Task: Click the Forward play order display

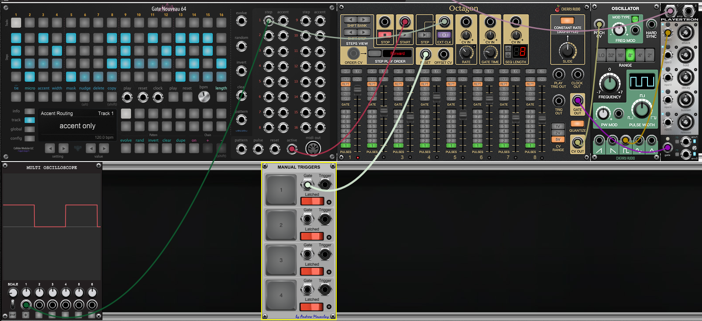Action: click(x=397, y=53)
